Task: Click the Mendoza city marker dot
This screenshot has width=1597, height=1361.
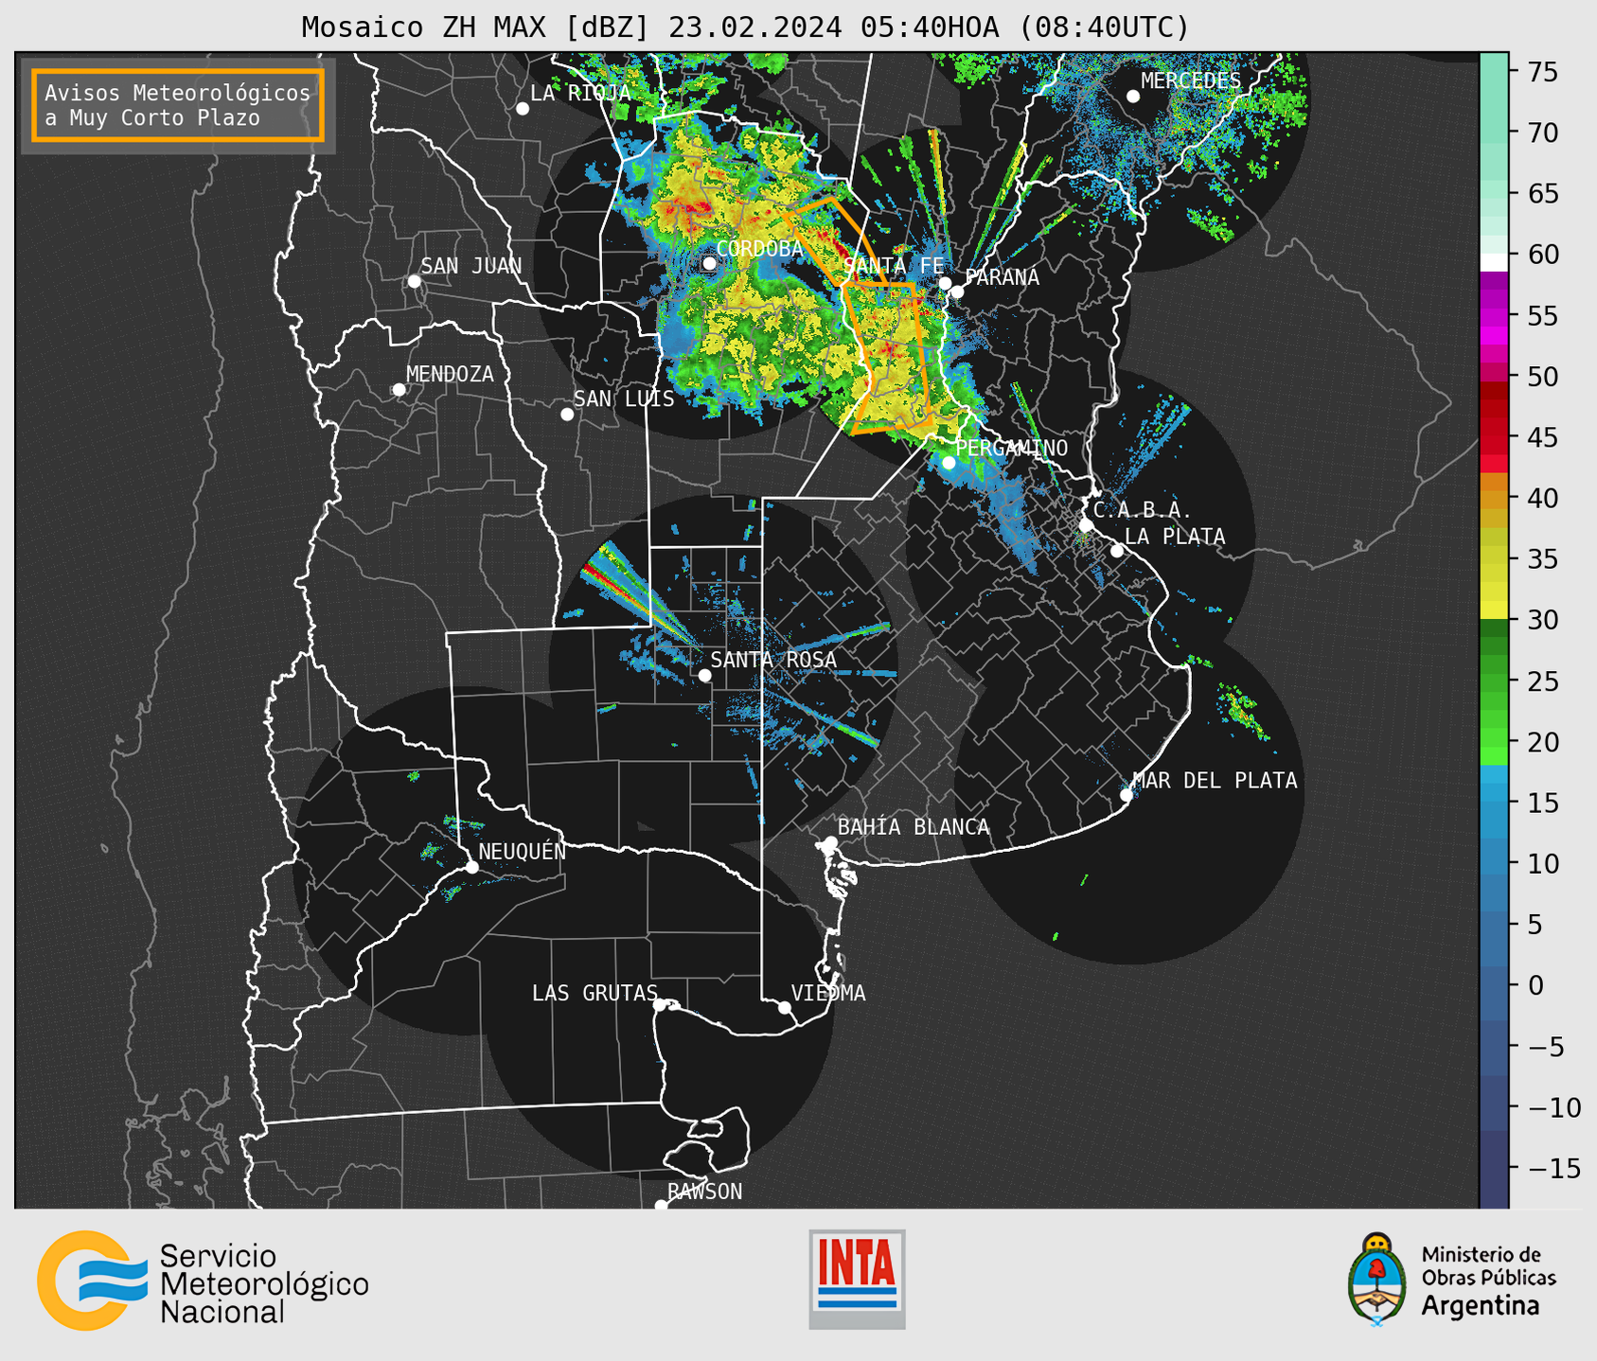Action: pos(399,390)
